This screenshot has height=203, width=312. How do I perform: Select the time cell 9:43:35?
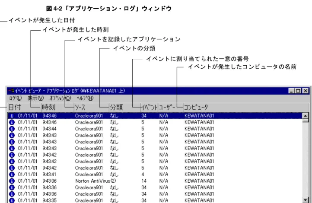tap(49, 200)
